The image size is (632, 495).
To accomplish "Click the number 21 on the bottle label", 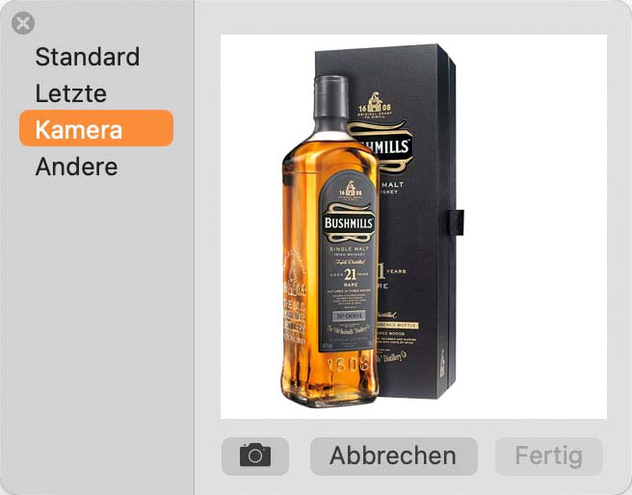I will tap(351, 274).
